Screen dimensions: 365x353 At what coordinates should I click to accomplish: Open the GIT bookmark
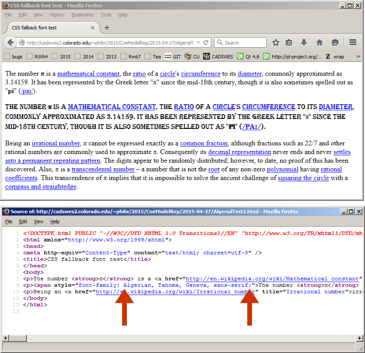[172, 57]
